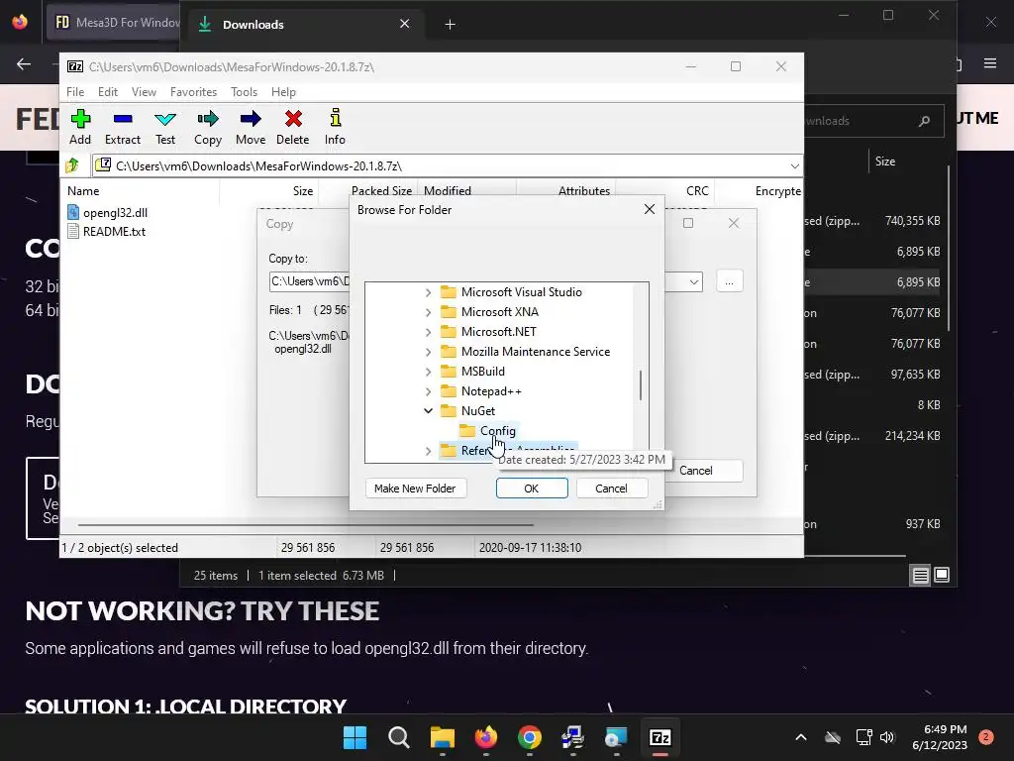The height and width of the screenshot is (761, 1014).
Task: Launch File Explorer from the taskbar
Action: pyautogui.click(x=443, y=737)
